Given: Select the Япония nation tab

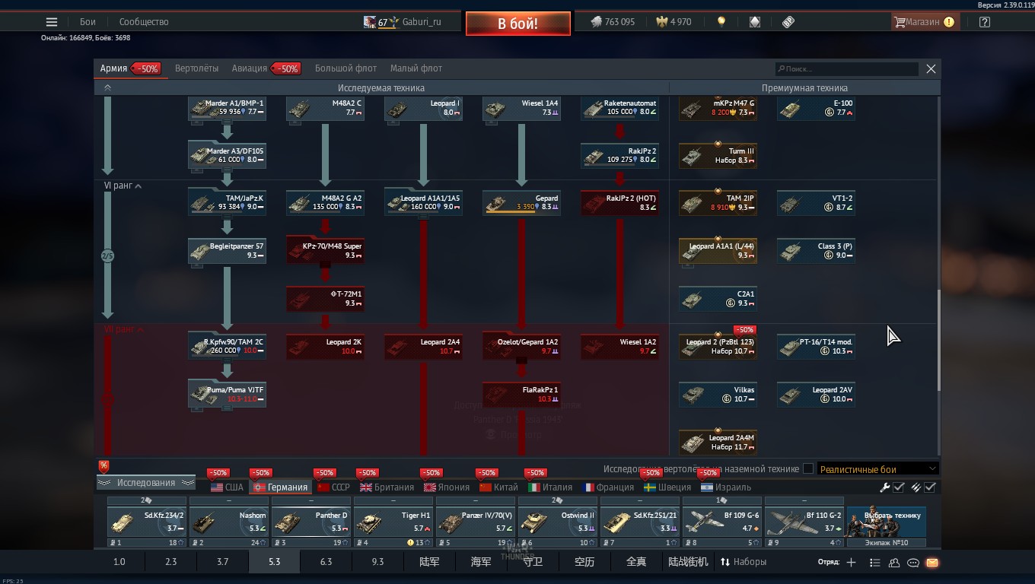Looking at the screenshot, I should click(x=447, y=487).
